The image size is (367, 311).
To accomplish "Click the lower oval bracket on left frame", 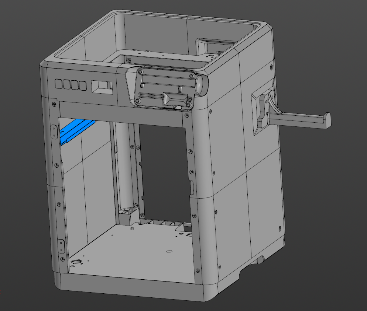I will (61, 246).
